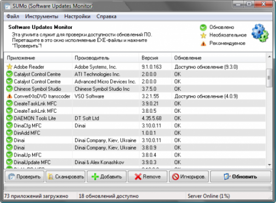
Task: Click the warning icon beside ConvertXtoDVD transcoder
Action: (9, 96)
